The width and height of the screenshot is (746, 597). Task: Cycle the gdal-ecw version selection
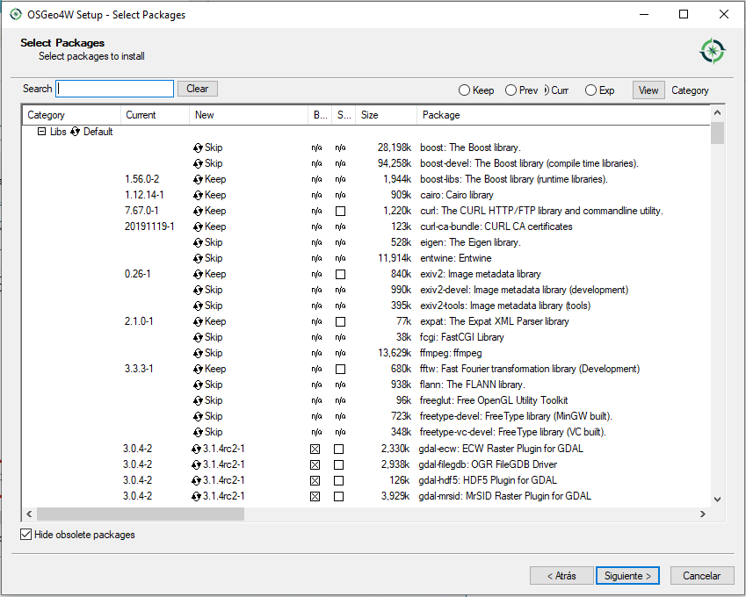(196, 449)
